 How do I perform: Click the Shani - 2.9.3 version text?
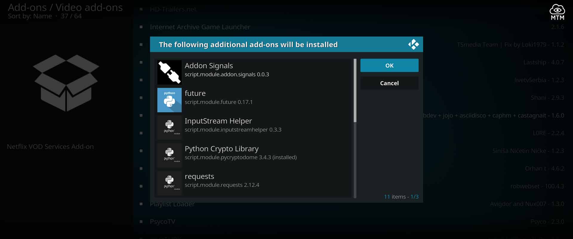[547, 98]
